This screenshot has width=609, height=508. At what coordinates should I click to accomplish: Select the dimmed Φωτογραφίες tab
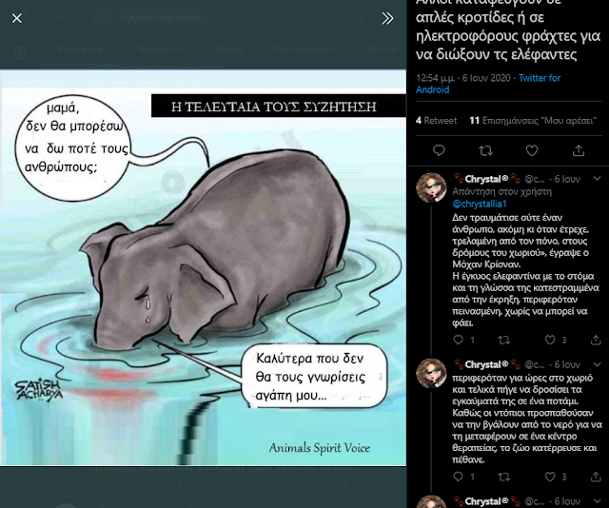coord(304,49)
